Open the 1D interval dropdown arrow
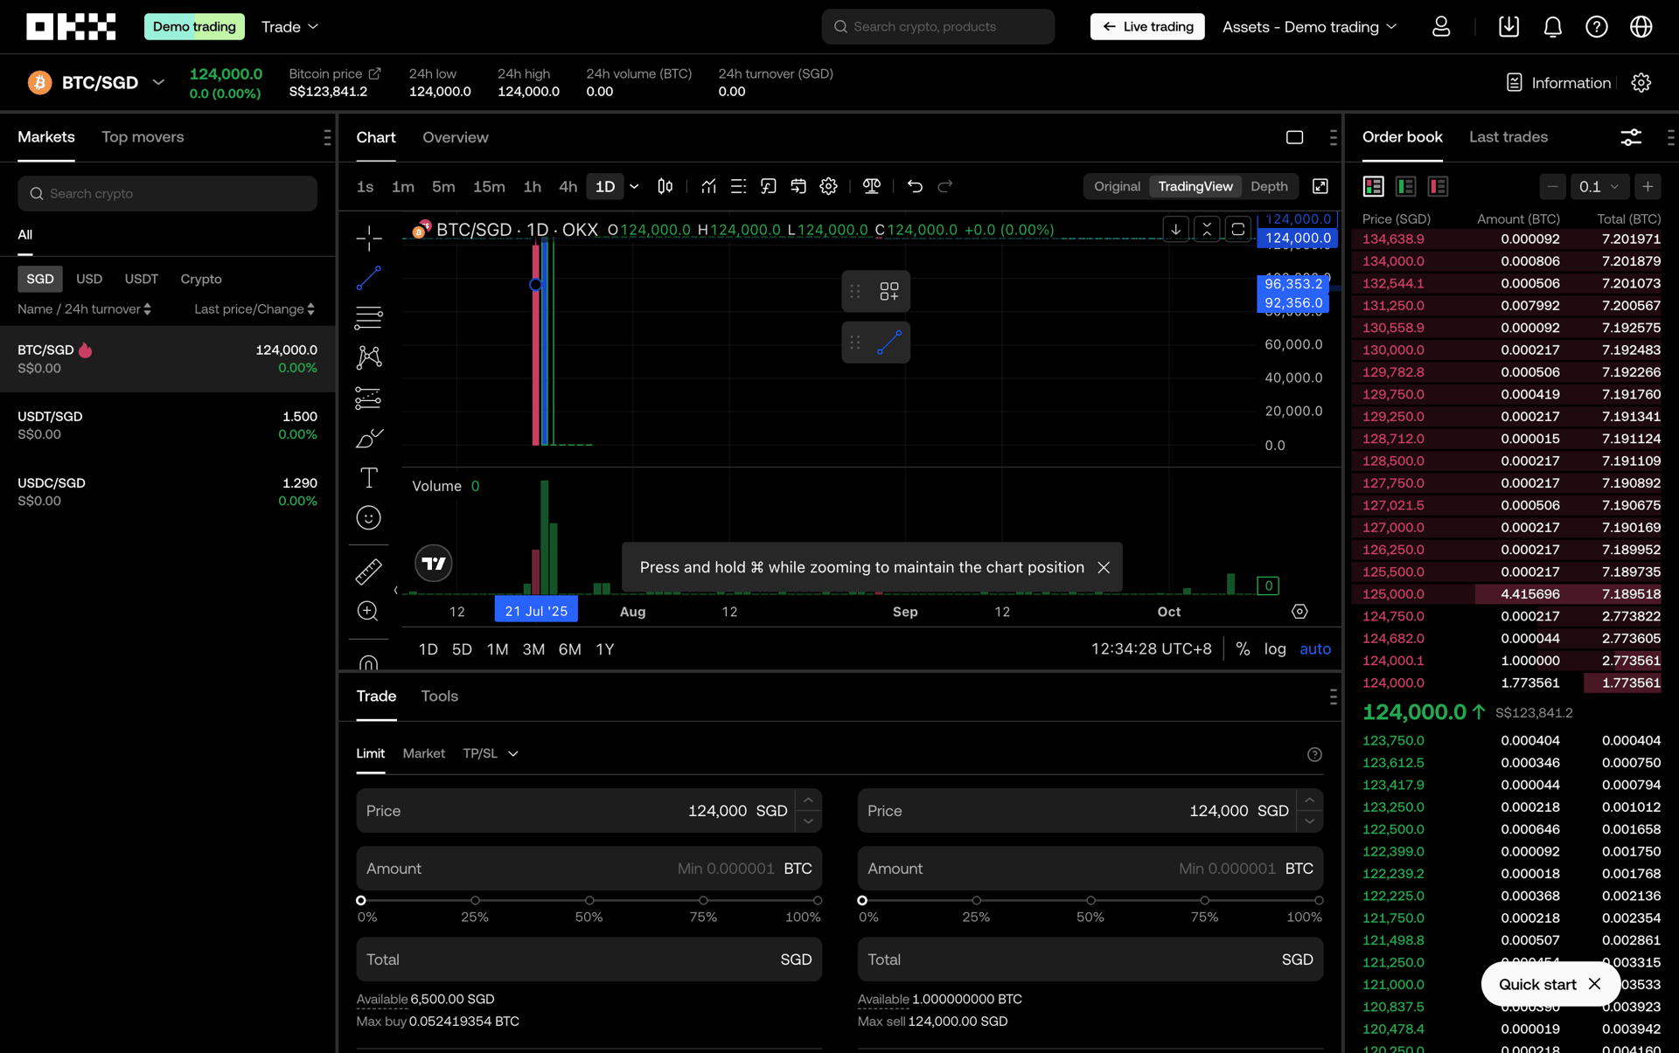1679x1053 pixels. [x=634, y=186]
